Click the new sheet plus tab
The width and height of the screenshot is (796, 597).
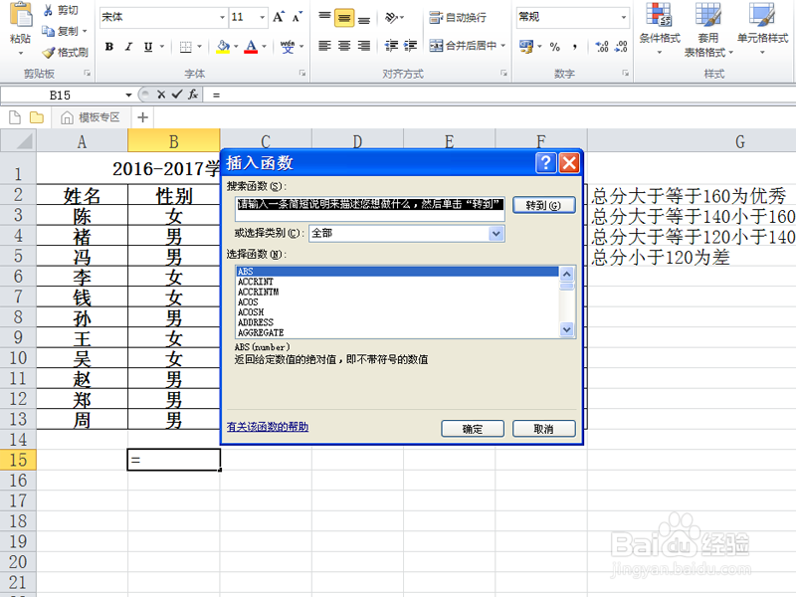[141, 116]
